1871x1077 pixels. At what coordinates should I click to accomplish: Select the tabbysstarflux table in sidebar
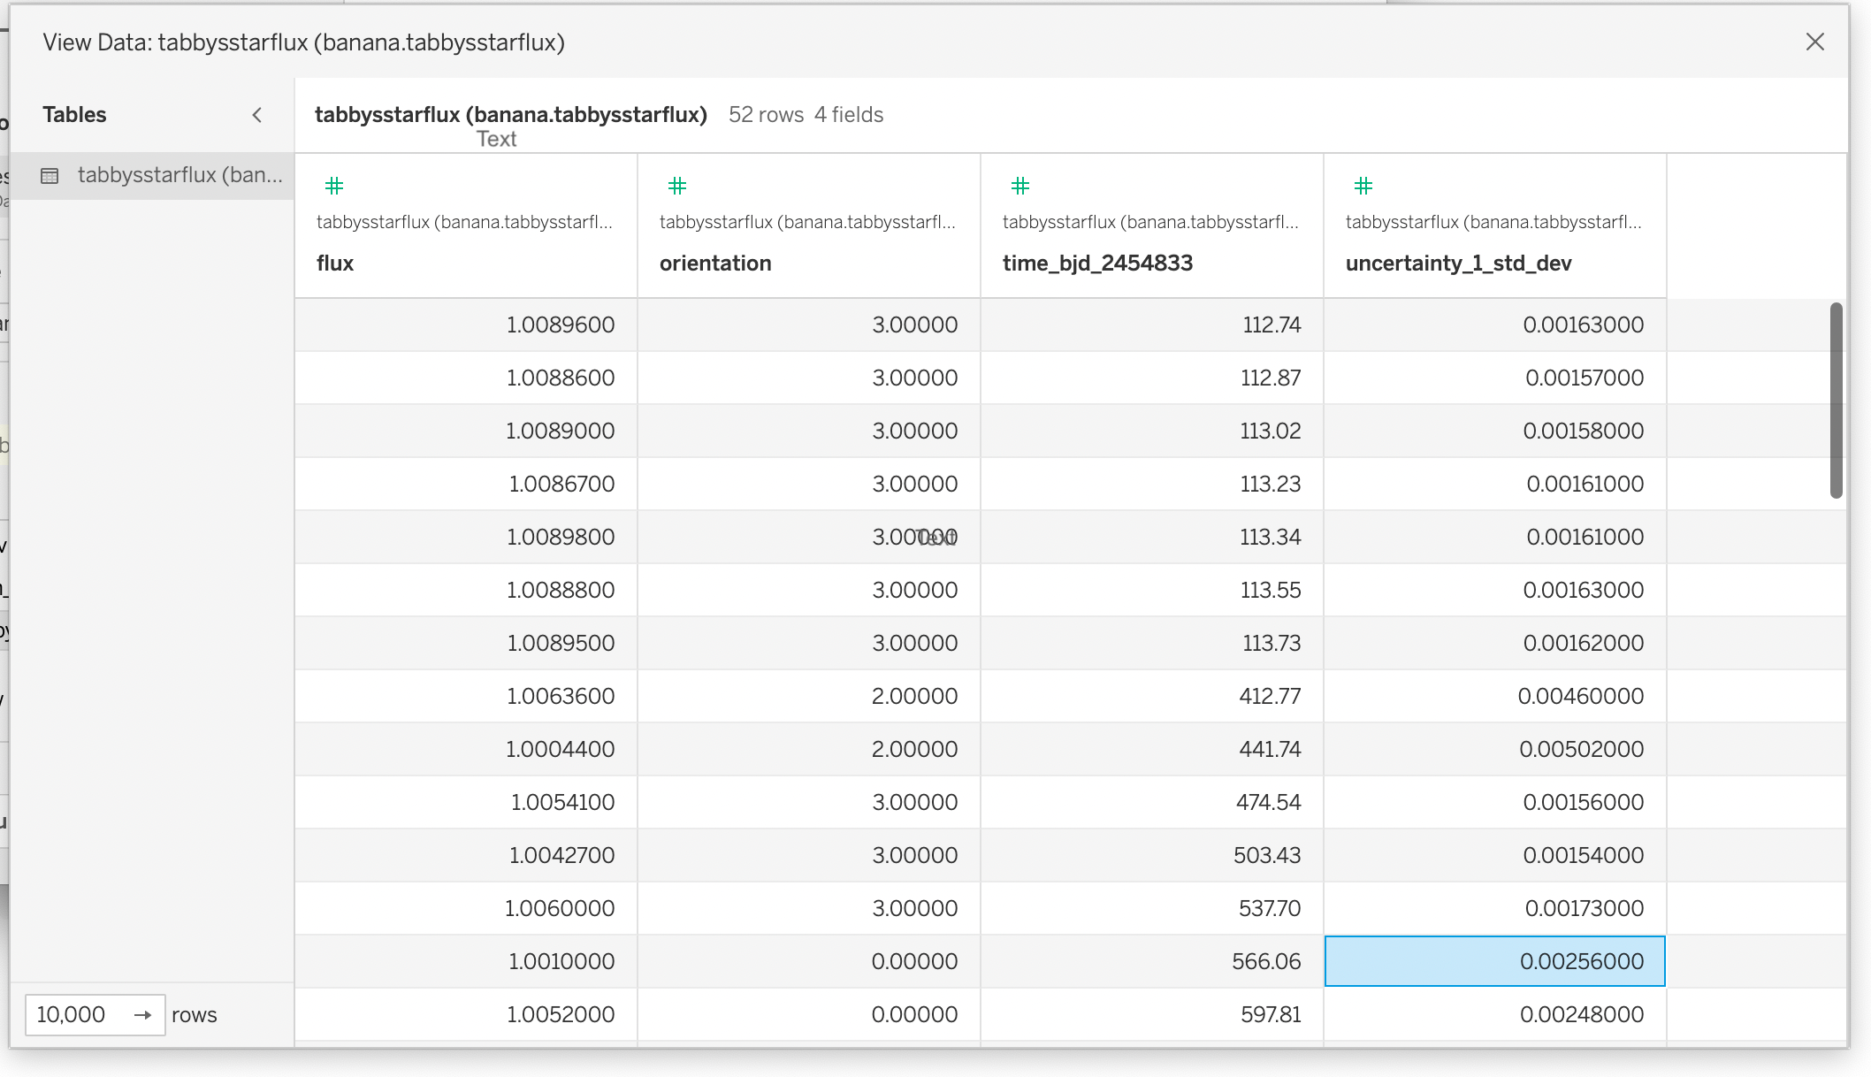152,175
